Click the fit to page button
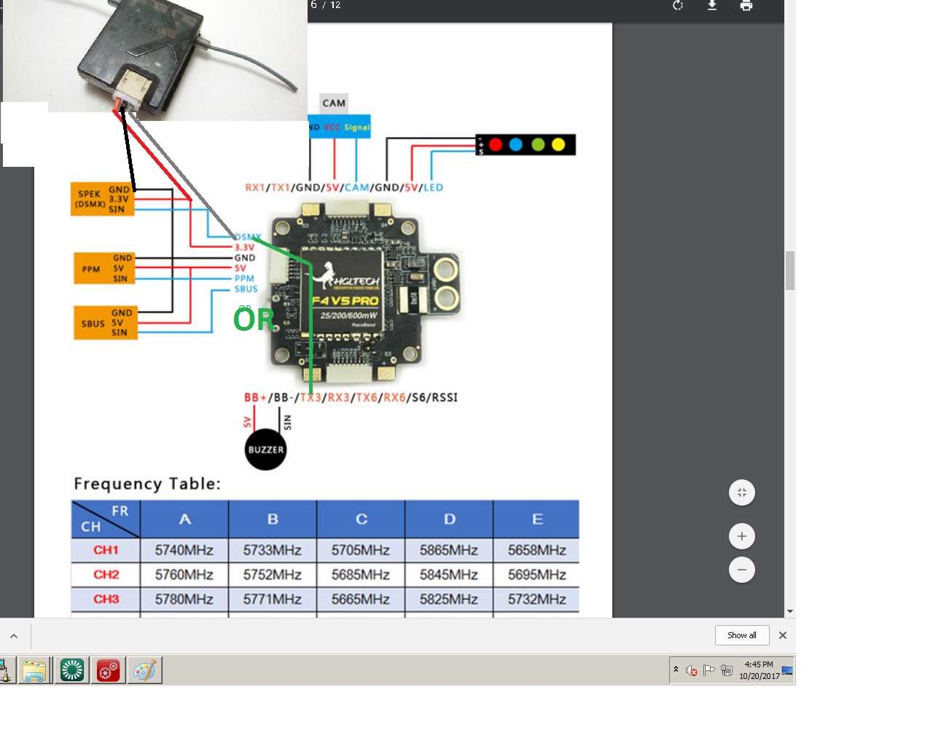This screenshot has width=933, height=746. (742, 492)
